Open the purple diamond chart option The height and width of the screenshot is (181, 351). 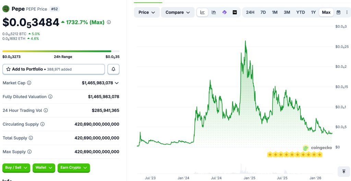point(224,13)
